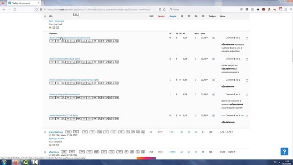Click the blue icon in tipovoe-polozenie.php row
The width and height of the screenshot is (293, 165).
(213, 38)
